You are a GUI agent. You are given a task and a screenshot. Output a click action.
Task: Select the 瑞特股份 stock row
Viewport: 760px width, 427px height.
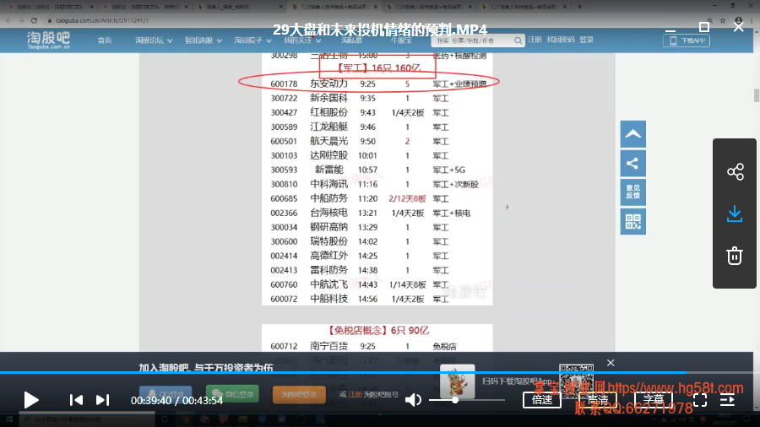(377, 241)
